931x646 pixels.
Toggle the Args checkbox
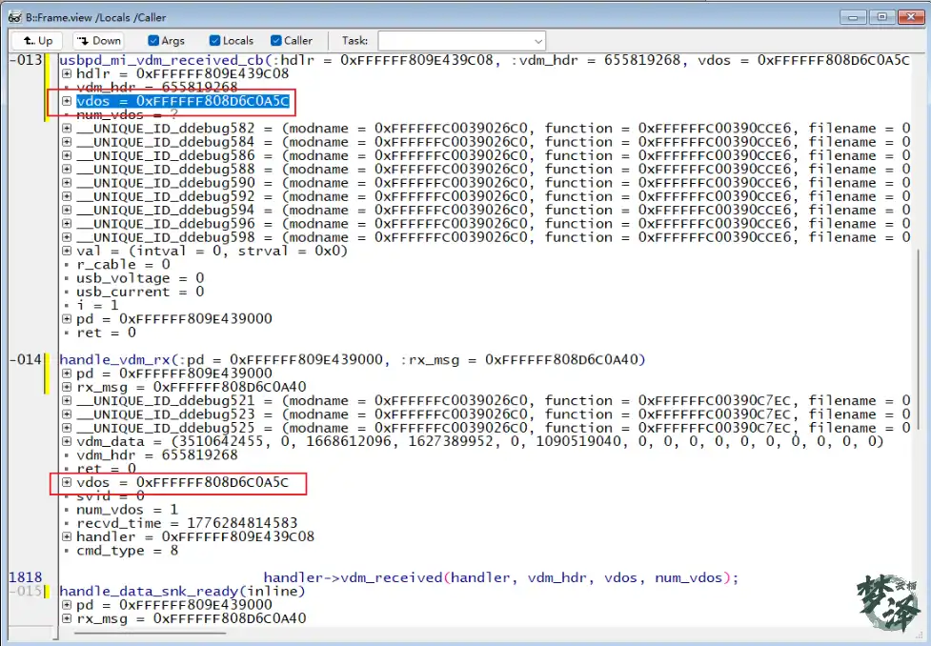tap(152, 40)
